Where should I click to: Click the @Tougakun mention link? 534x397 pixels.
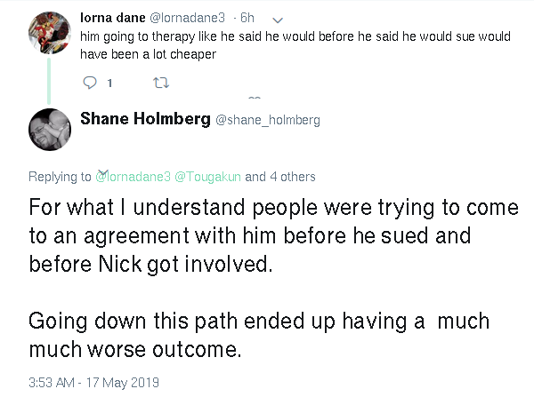pos(207,177)
